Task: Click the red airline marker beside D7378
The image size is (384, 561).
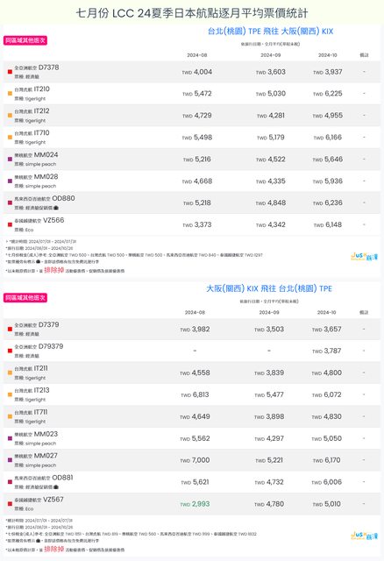Action: click(x=10, y=72)
